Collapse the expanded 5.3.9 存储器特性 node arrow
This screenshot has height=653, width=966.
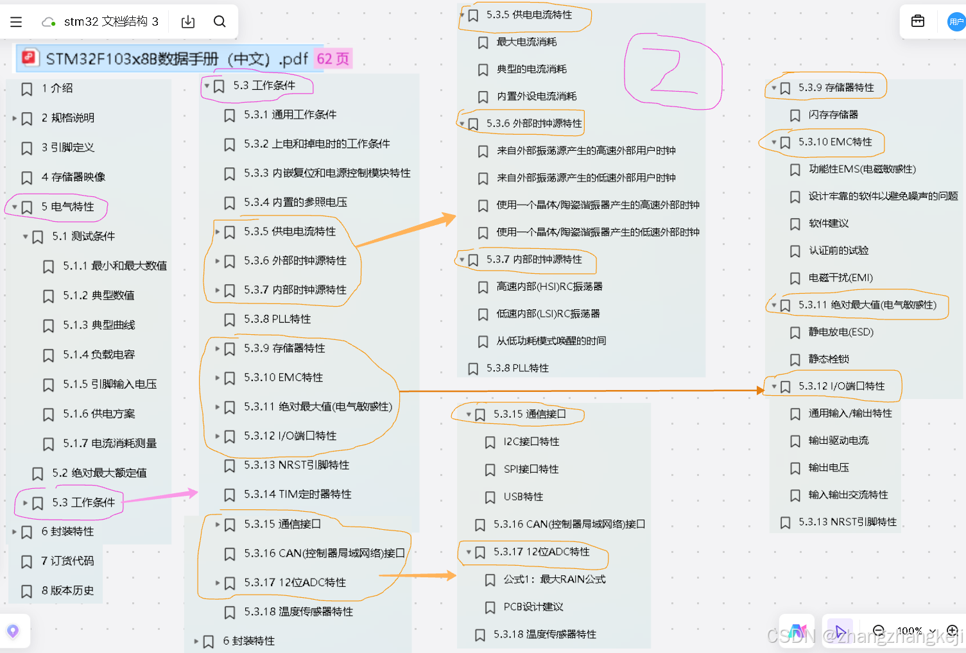[774, 88]
